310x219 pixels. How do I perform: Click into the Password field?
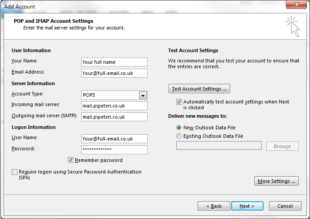pos(114,149)
